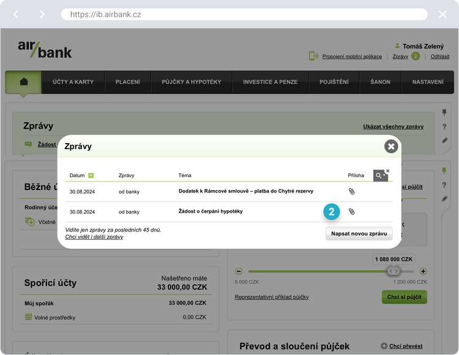459x355 pixels.
Task: Toggle the Datum sort arrow
Action: pos(91,175)
